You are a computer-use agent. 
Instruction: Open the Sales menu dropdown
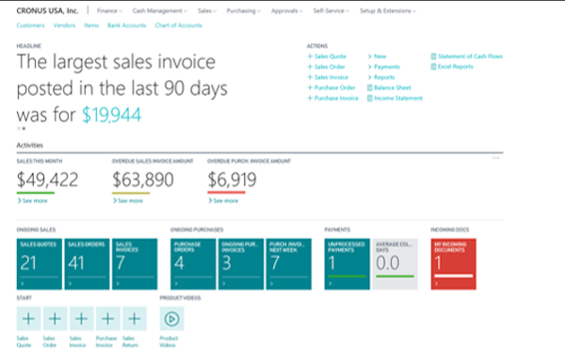207,10
